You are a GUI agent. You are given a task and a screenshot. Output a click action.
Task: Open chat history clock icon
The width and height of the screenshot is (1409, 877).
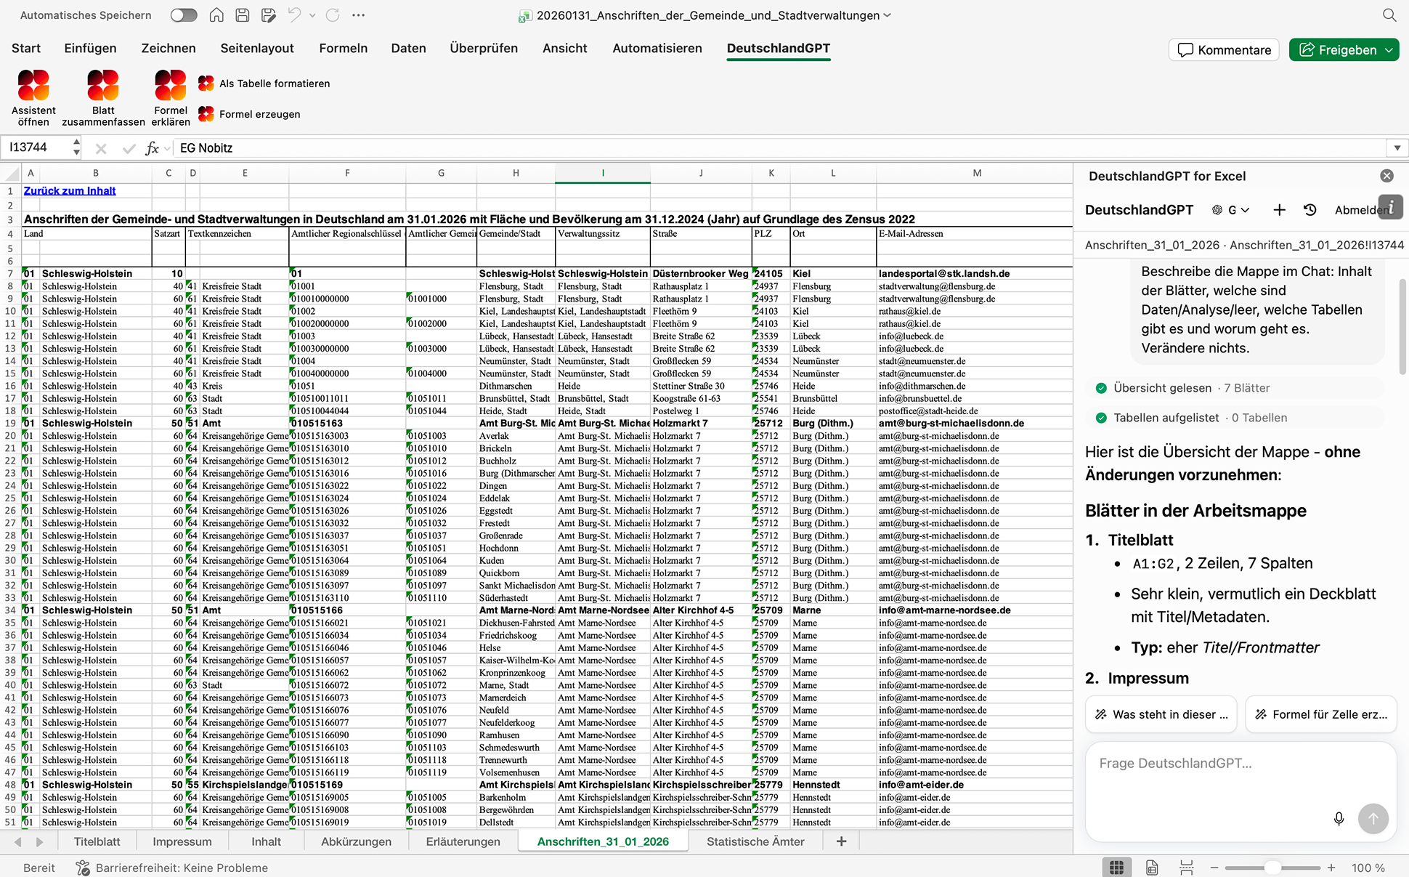(x=1310, y=210)
